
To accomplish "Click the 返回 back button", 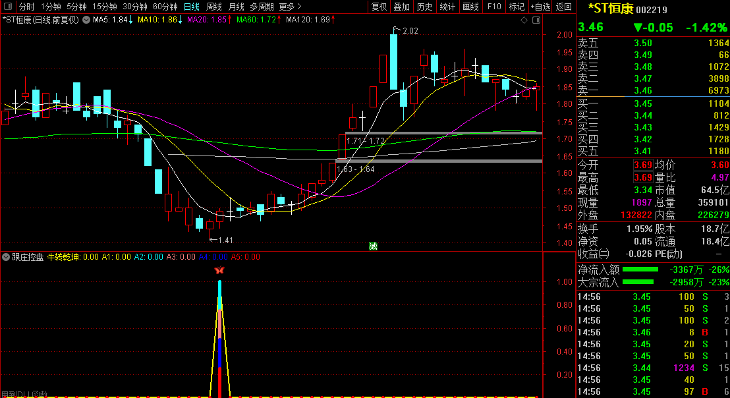I will coord(563,7).
